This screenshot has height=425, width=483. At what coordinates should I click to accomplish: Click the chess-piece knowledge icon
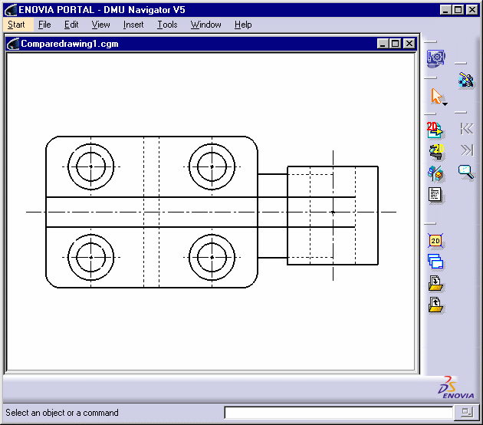(x=466, y=80)
